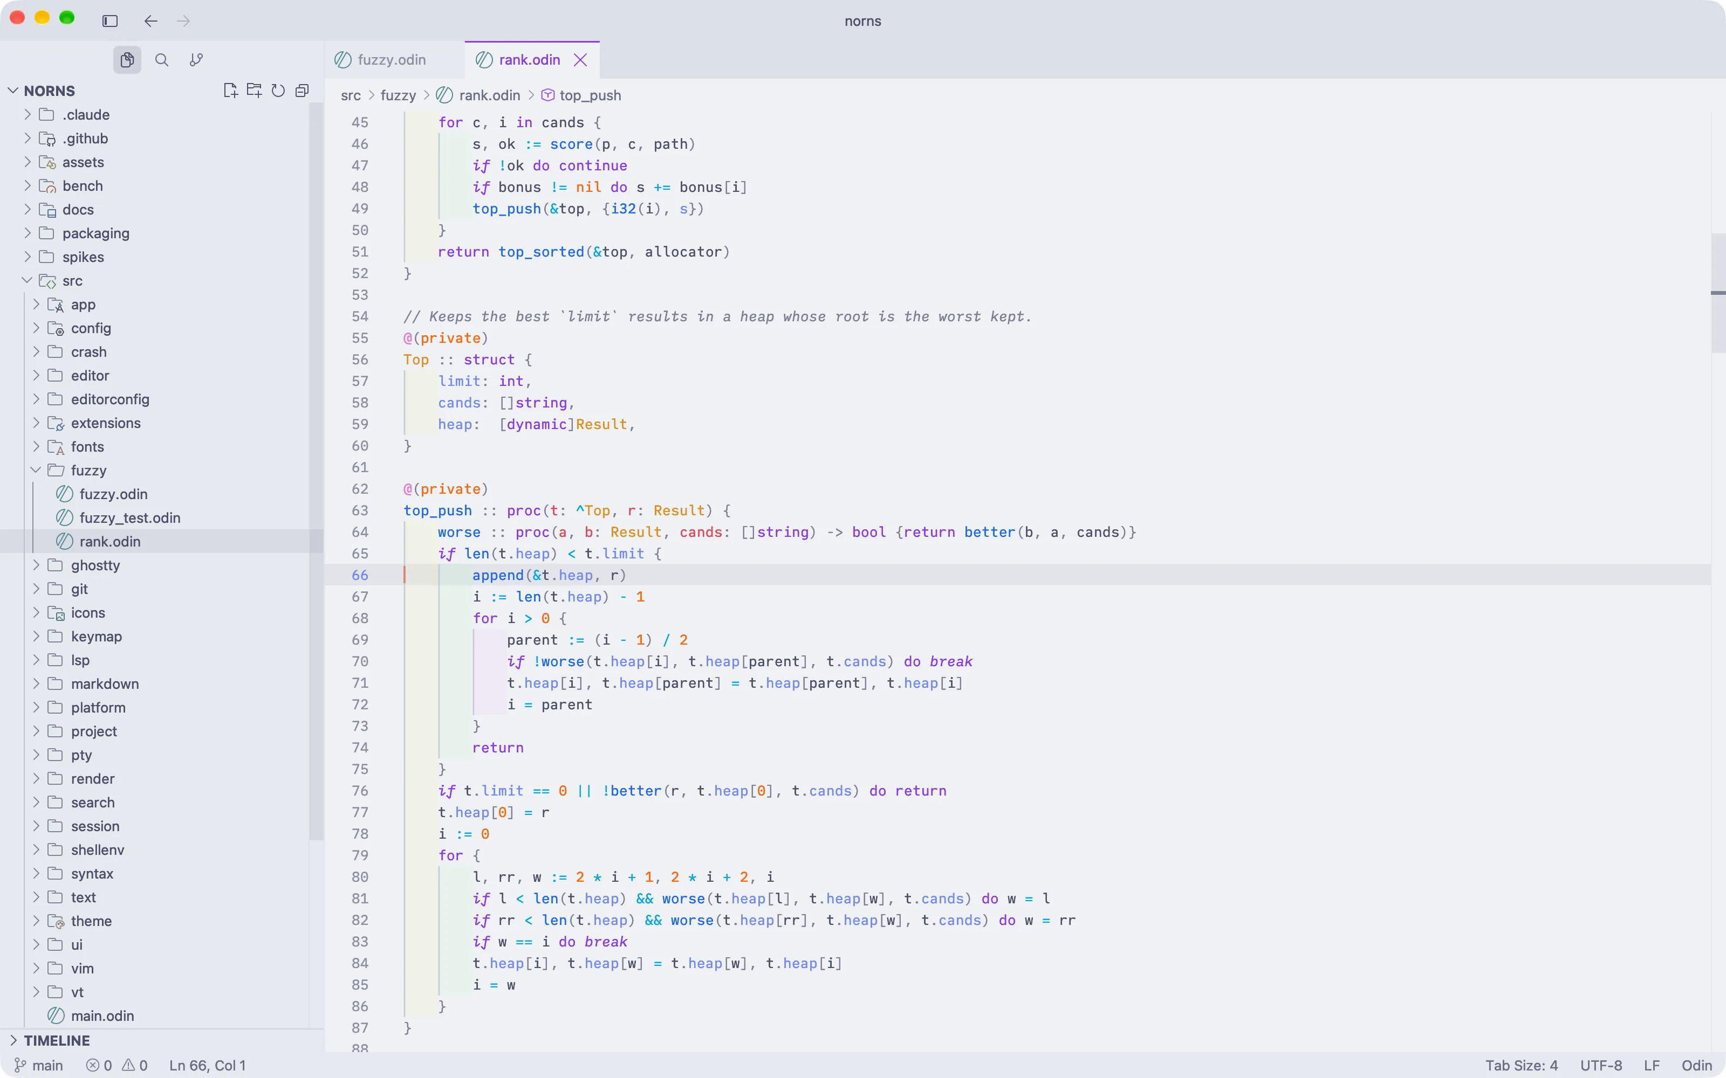Open the Source Control branch icon

pos(196,60)
